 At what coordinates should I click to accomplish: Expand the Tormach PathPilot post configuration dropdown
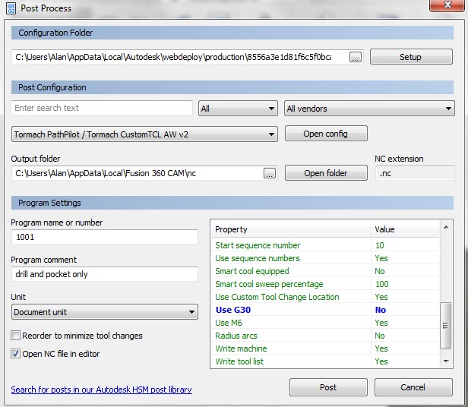click(144, 134)
